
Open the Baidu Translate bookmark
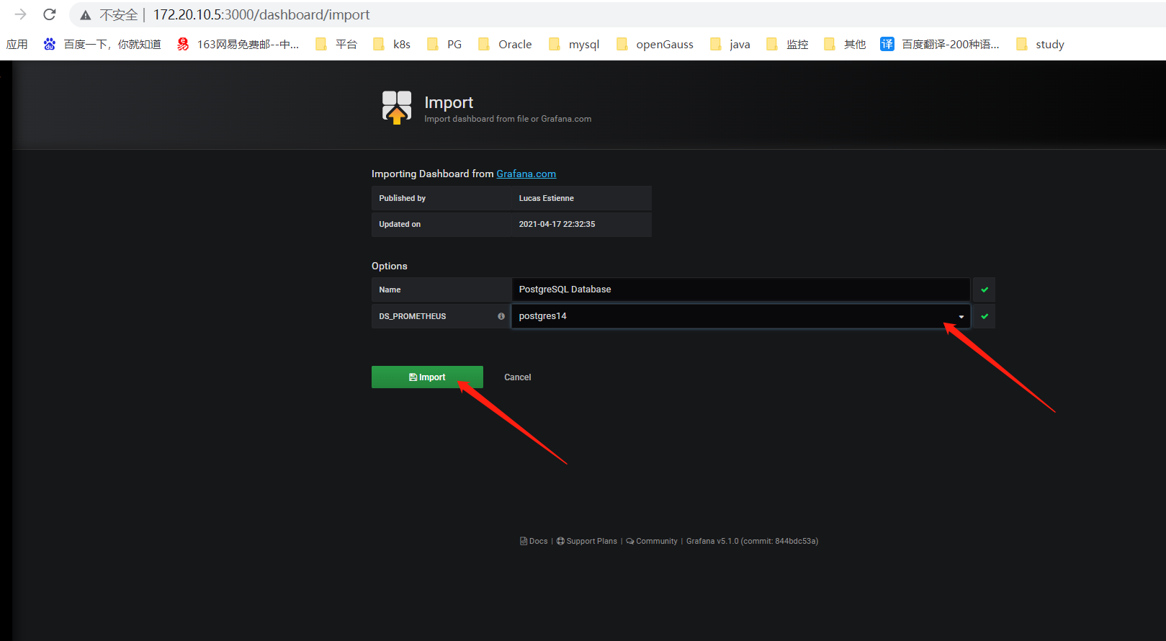pyautogui.click(x=940, y=45)
